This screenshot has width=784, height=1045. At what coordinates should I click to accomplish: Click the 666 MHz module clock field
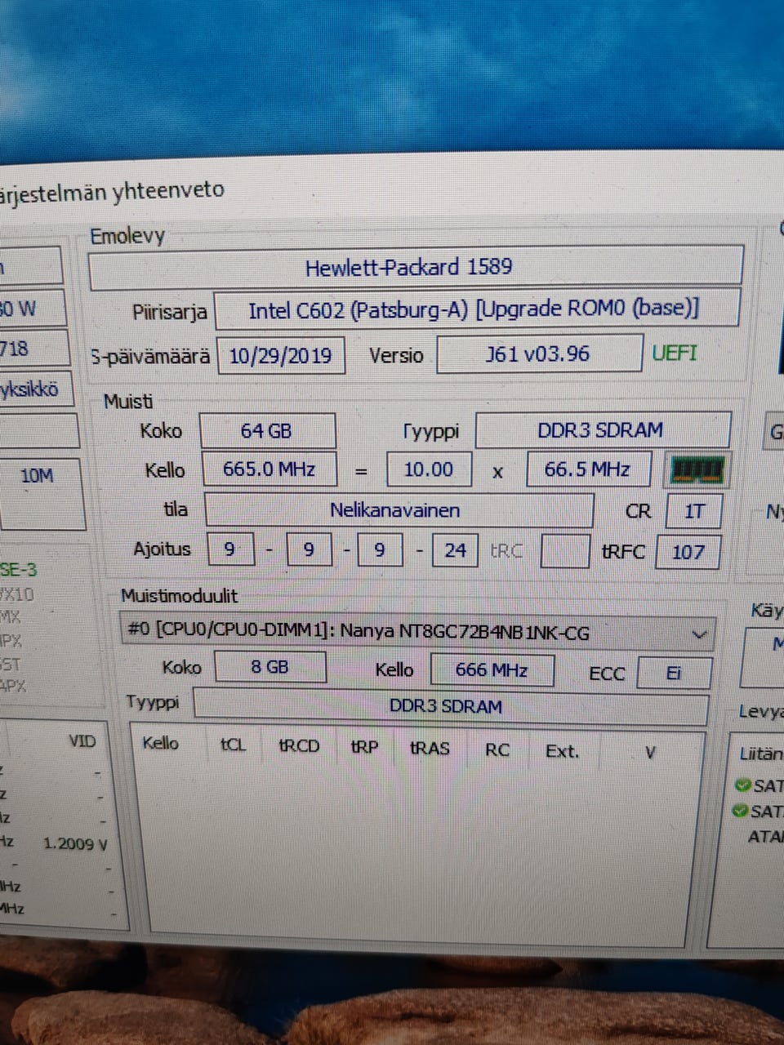click(x=492, y=670)
